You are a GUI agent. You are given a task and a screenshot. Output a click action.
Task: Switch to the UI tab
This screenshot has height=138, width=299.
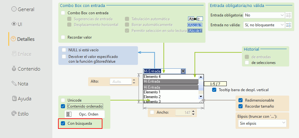tap(17, 24)
